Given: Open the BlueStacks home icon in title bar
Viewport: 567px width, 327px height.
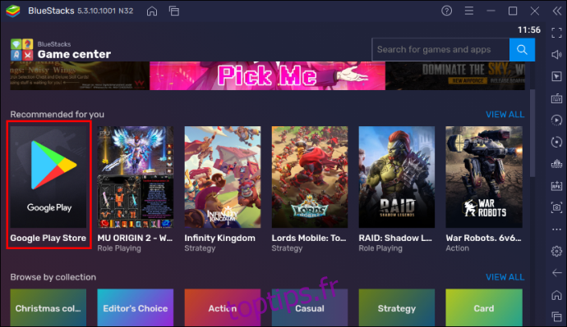Looking at the screenshot, I should click(152, 11).
